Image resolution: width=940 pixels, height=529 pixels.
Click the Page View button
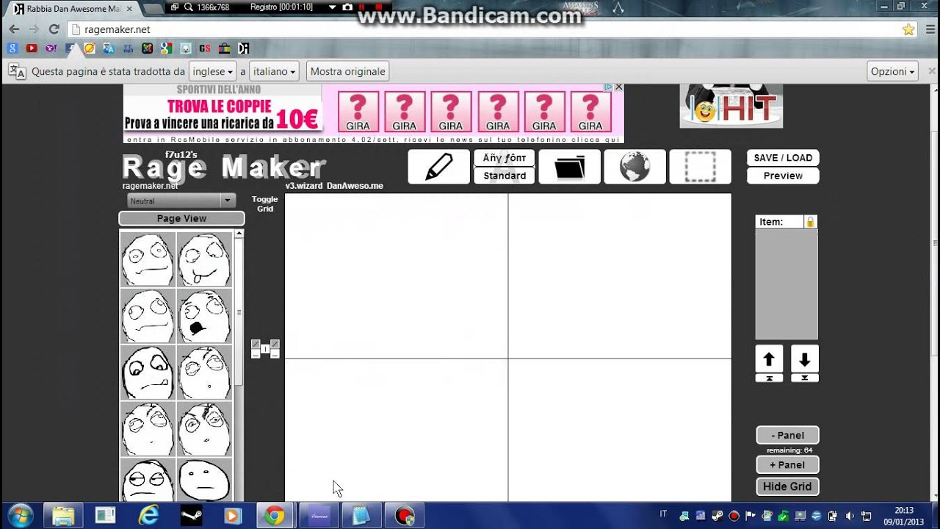coord(181,218)
